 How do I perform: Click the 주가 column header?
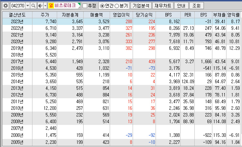[x=44, y=15]
